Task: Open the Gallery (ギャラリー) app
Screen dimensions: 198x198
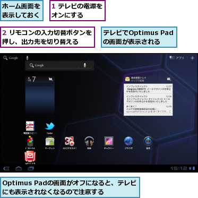Action: [x=109, y=143]
